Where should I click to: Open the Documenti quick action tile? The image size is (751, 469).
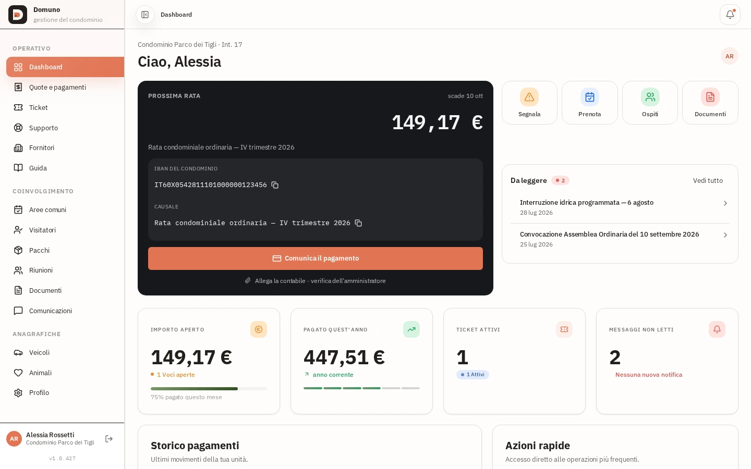tap(710, 103)
